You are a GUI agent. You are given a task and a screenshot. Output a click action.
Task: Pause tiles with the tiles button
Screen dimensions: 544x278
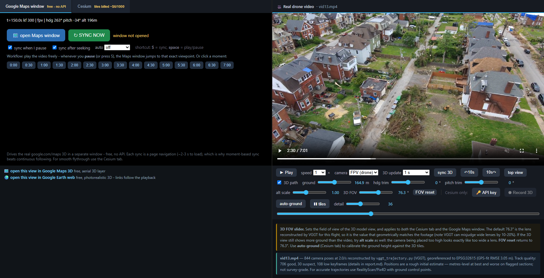point(320,204)
